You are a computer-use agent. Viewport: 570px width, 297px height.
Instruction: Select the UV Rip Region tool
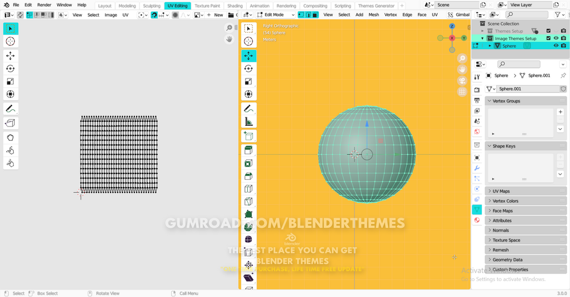click(11, 123)
